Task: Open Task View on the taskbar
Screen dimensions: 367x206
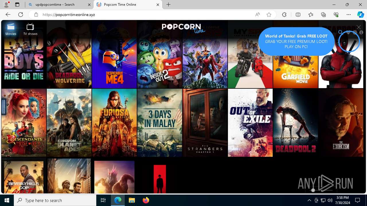Action: click(x=103, y=200)
